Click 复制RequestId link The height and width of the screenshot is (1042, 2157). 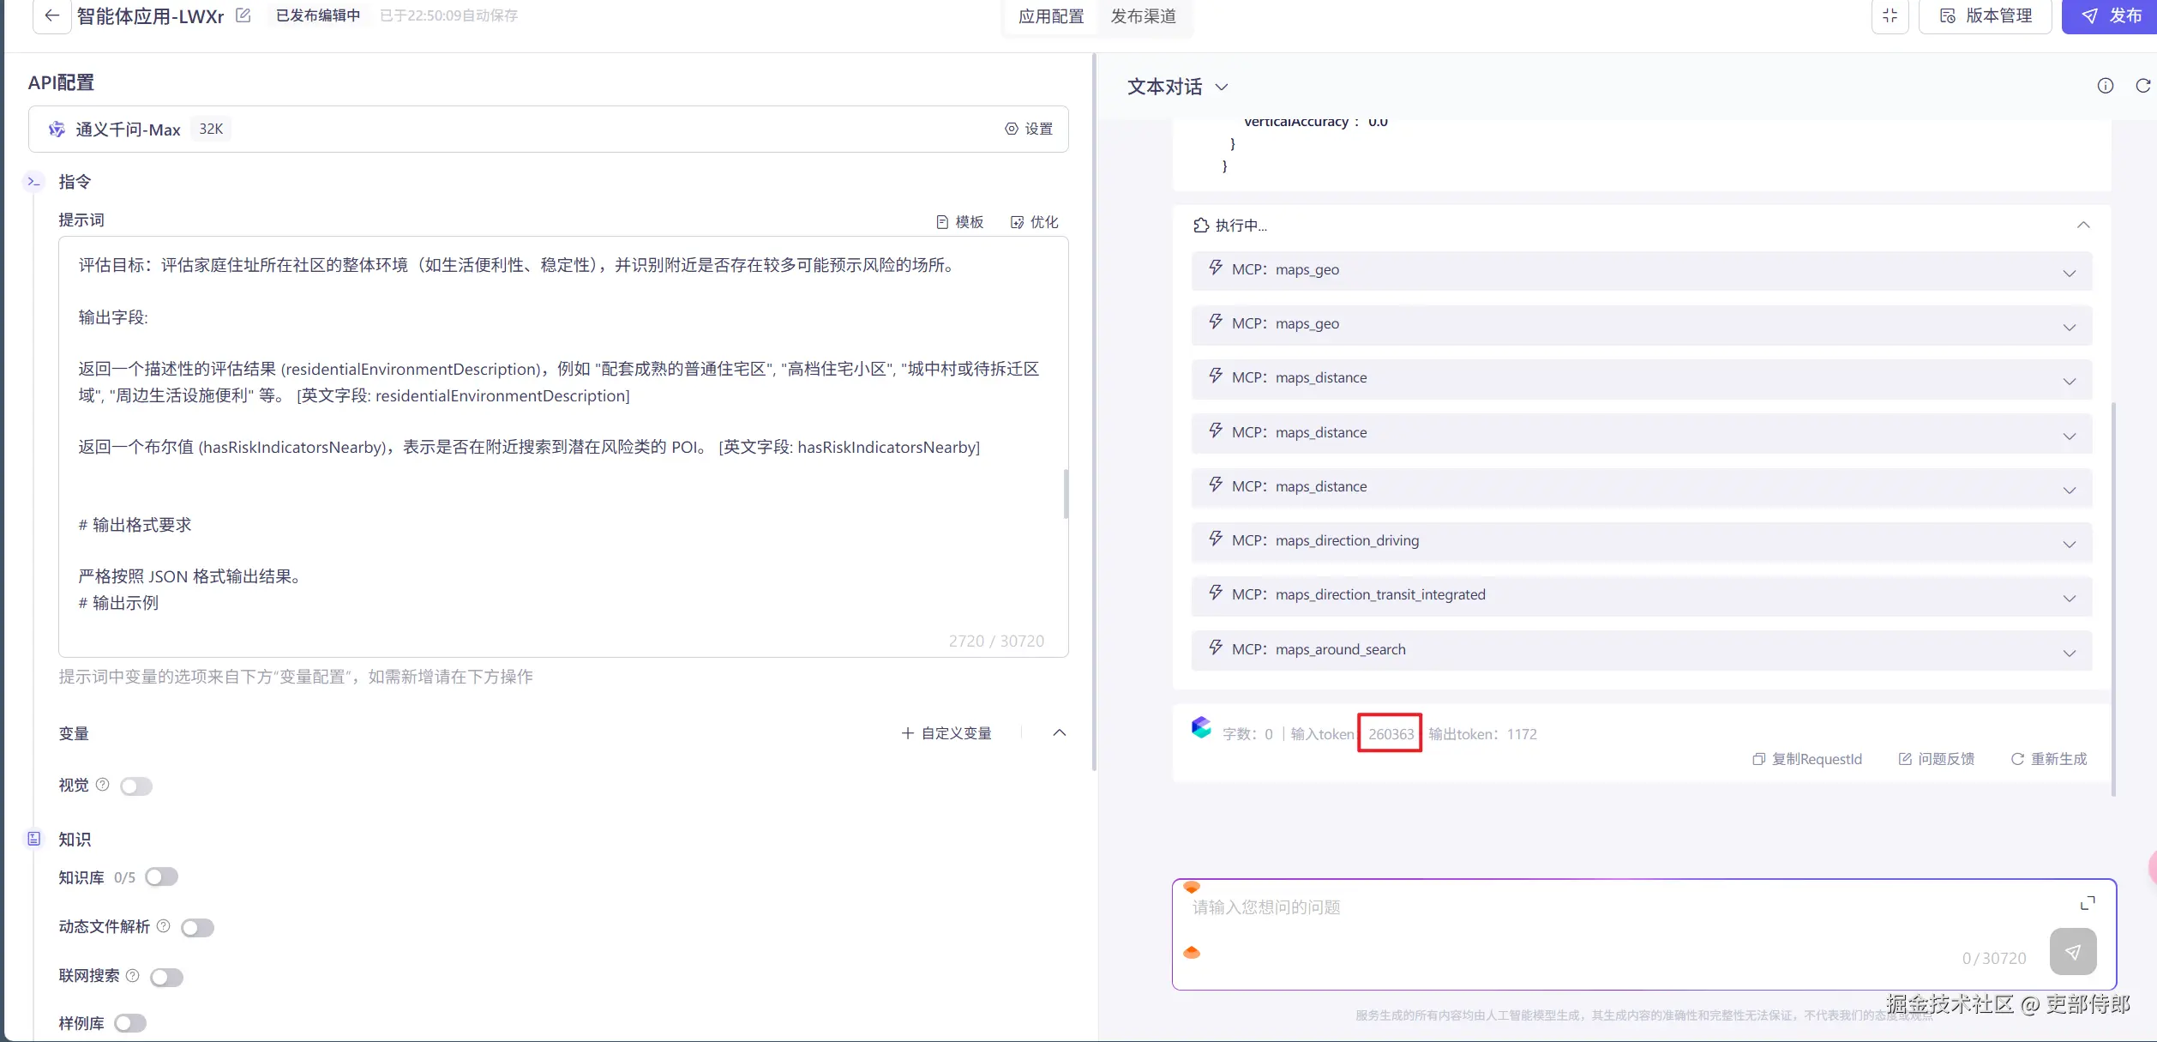[1807, 759]
